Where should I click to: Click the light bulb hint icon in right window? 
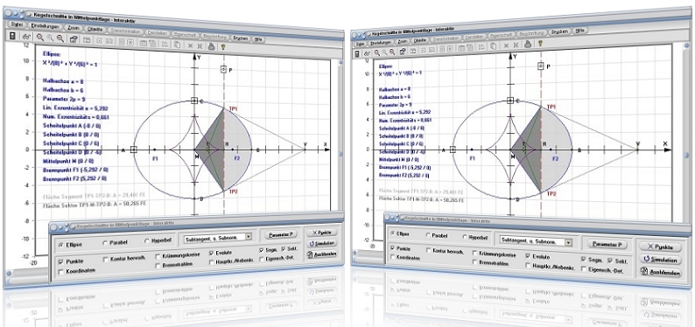point(540,43)
